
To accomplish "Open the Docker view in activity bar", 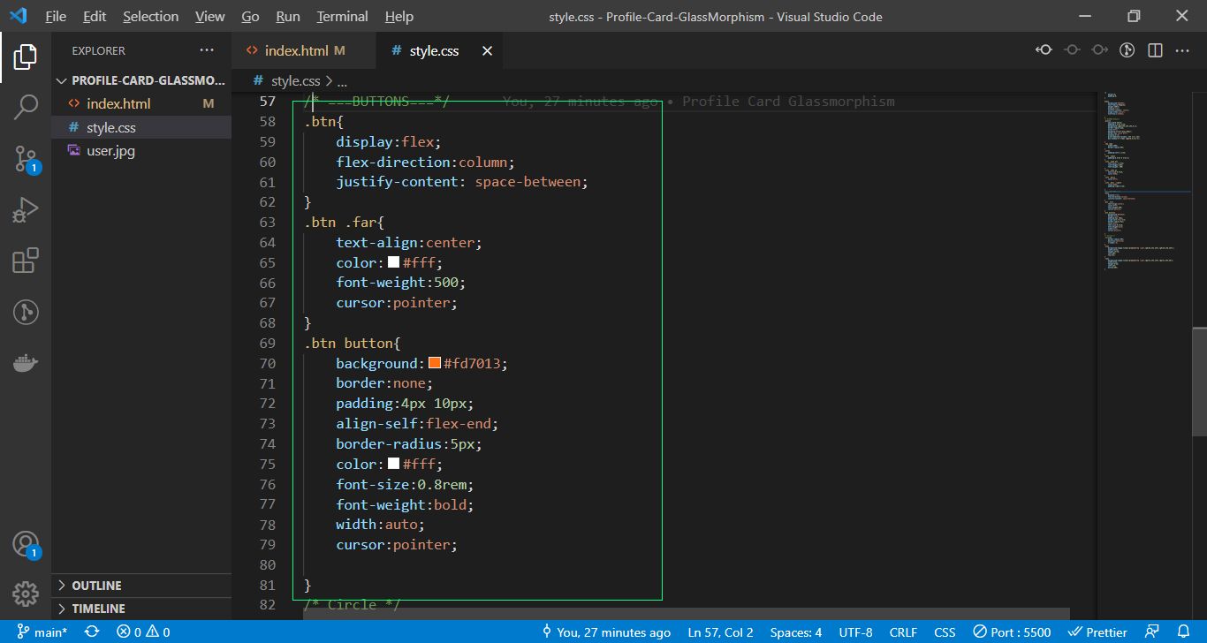I will click(26, 363).
